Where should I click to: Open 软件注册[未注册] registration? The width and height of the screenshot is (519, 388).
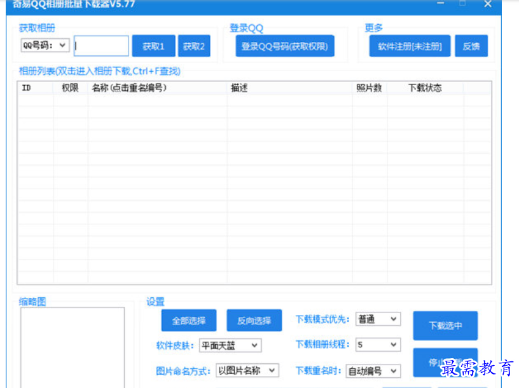(x=410, y=46)
